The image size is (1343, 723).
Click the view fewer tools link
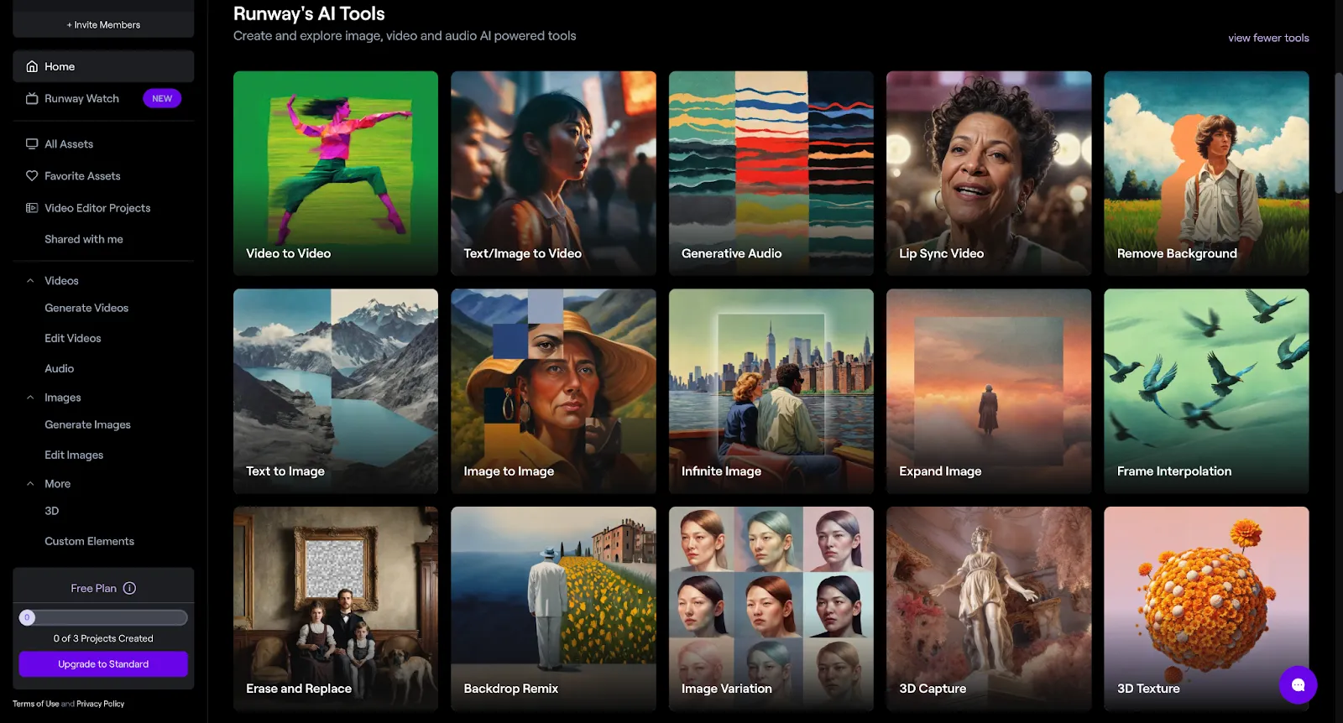click(x=1268, y=38)
